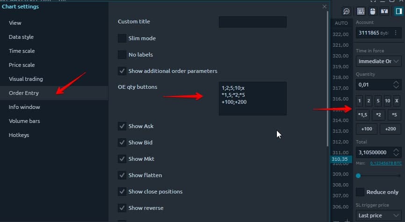Open the Visual trading settings section

26,79
